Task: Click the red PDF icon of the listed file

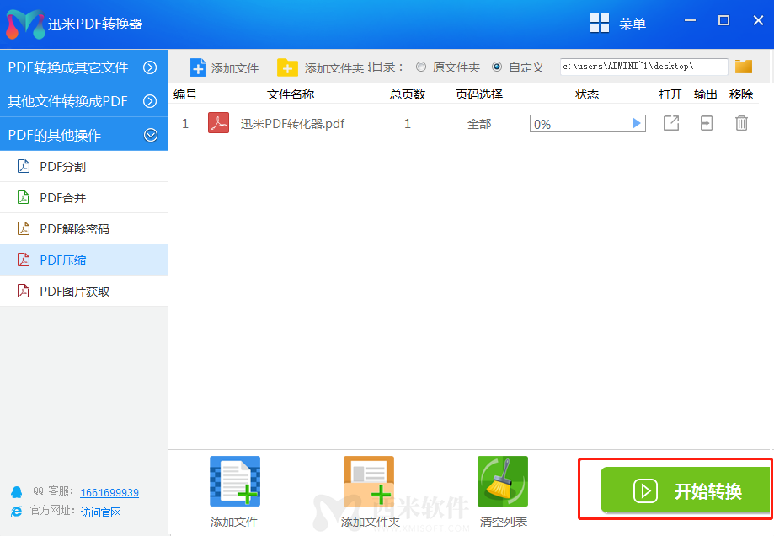Action: pos(219,124)
